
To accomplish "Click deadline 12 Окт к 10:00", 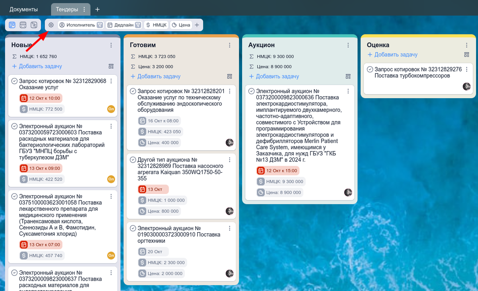I will tap(41, 98).
